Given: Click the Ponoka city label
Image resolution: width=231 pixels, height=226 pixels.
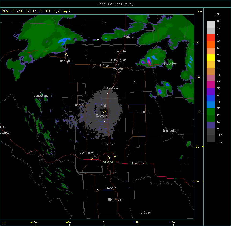Looking at the screenshot, I should (129, 37).
